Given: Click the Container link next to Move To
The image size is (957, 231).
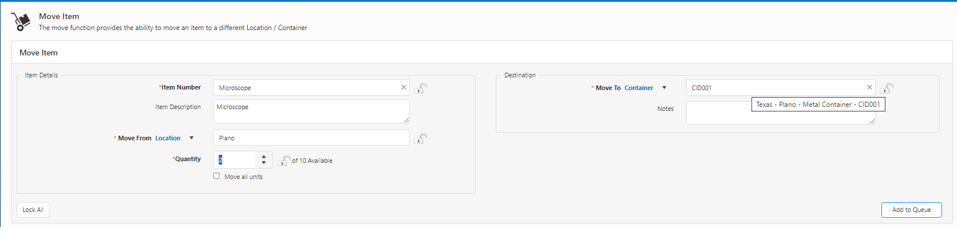Looking at the screenshot, I should tap(638, 88).
